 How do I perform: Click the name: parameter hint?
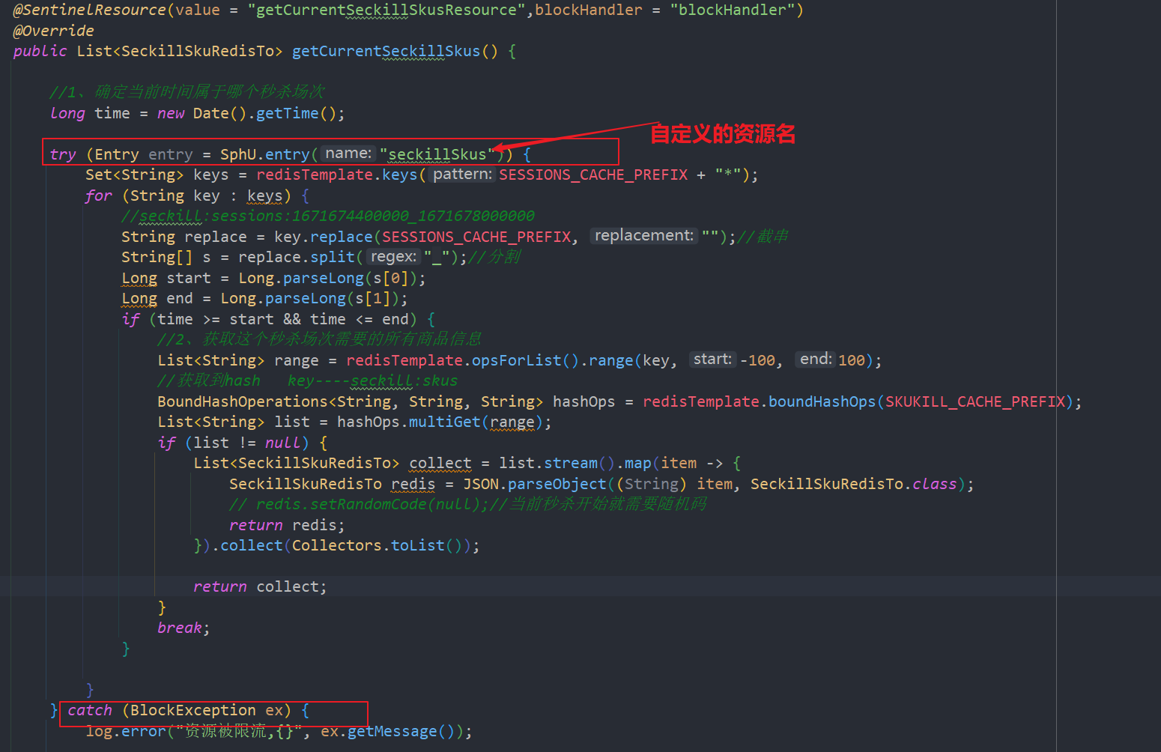(x=348, y=154)
